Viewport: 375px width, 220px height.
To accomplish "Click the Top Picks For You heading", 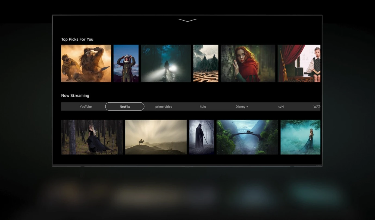I will pyautogui.click(x=77, y=39).
